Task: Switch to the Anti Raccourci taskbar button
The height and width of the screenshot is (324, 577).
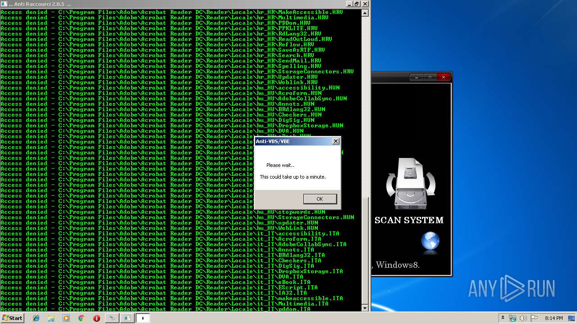Action: pos(112,318)
